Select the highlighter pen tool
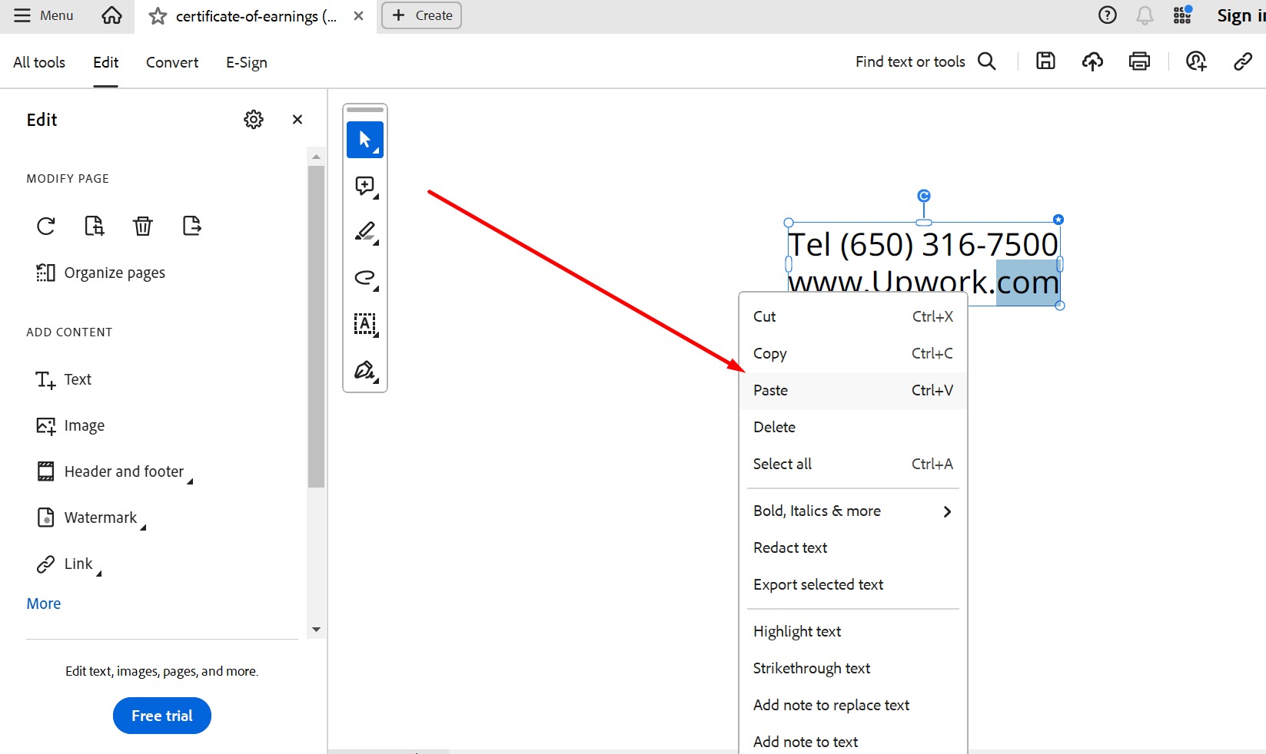1266x754 pixels. point(365,232)
